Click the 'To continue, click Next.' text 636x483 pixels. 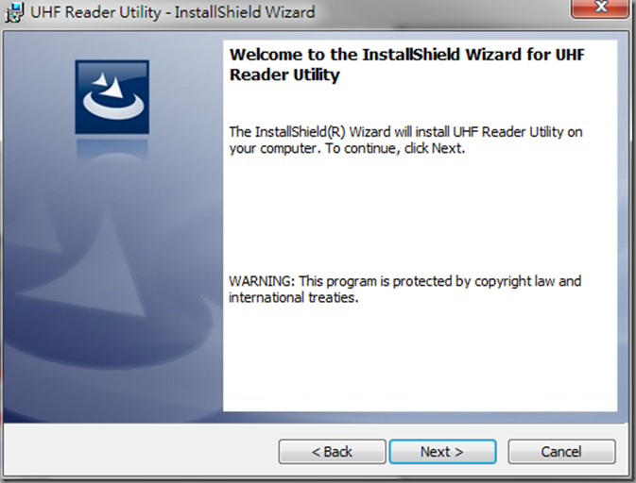tap(395, 149)
